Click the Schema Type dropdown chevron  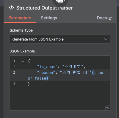pyautogui.click(x=106, y=39)
